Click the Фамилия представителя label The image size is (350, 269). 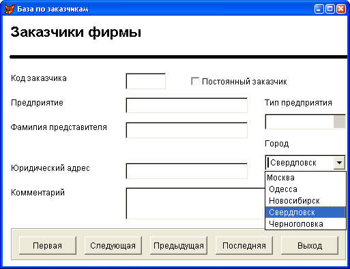pos(59,127)
